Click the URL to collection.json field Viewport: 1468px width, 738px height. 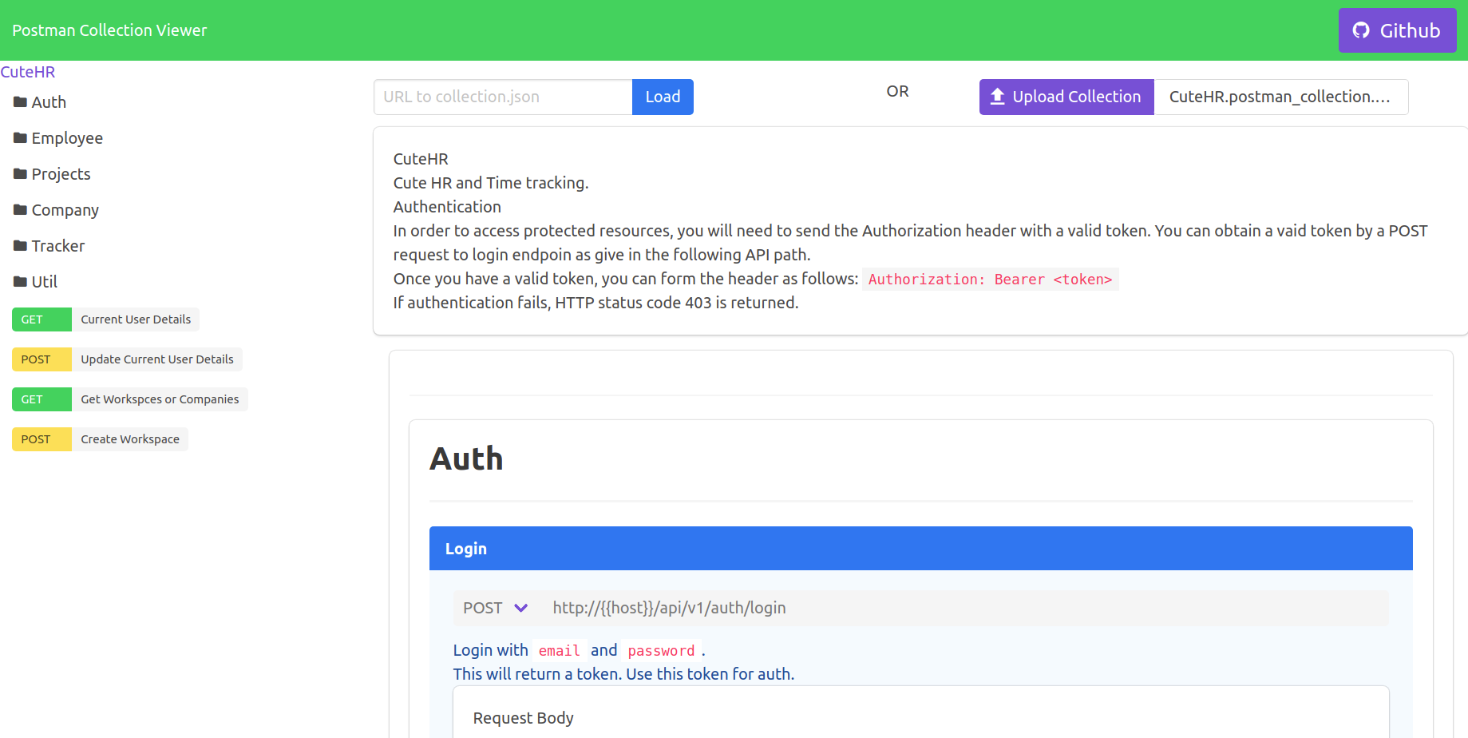pos(503,97)
